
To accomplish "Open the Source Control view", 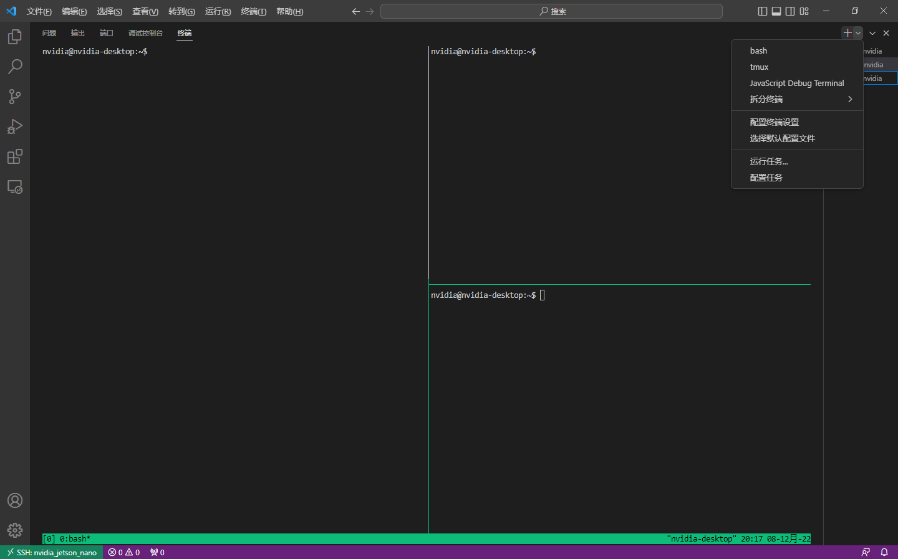I will tap(15, 97).
